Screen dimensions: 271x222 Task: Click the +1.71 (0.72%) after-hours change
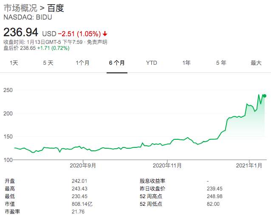pyautogui.click(x=54, y=48)
